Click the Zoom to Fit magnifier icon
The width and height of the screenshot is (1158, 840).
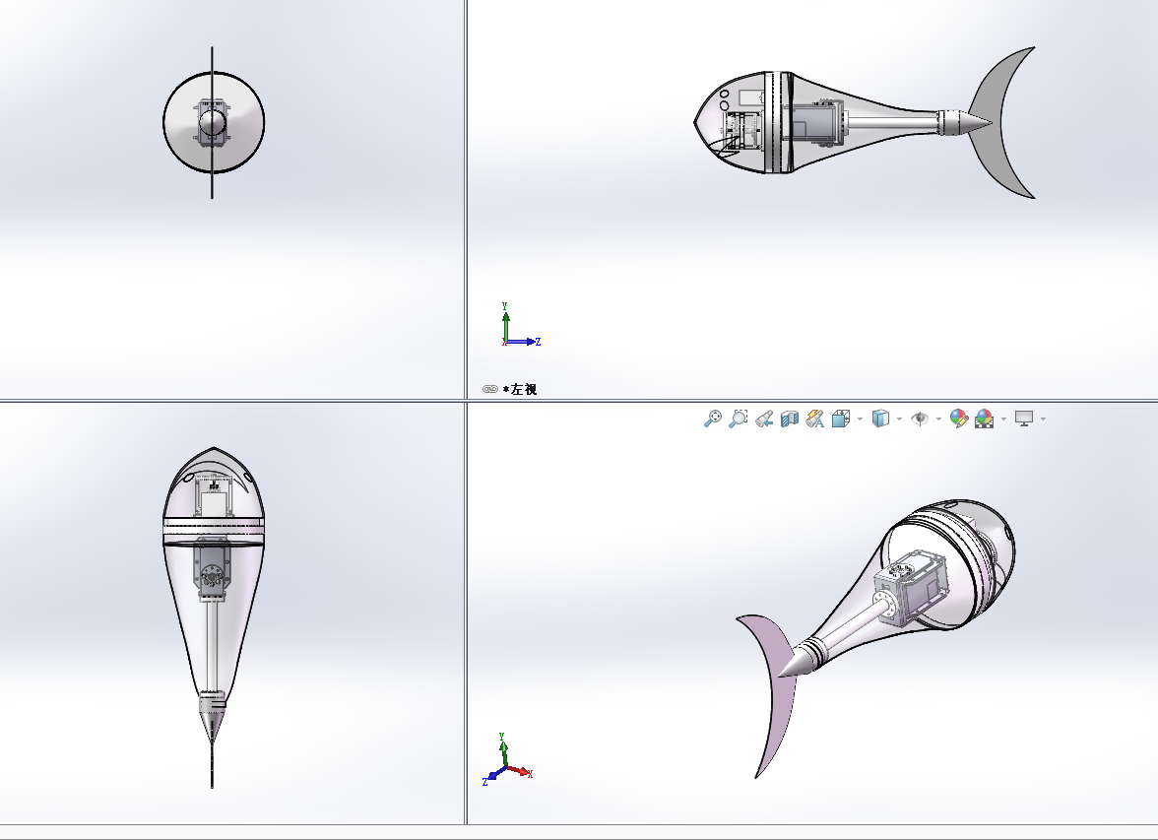tap(712, 419)
